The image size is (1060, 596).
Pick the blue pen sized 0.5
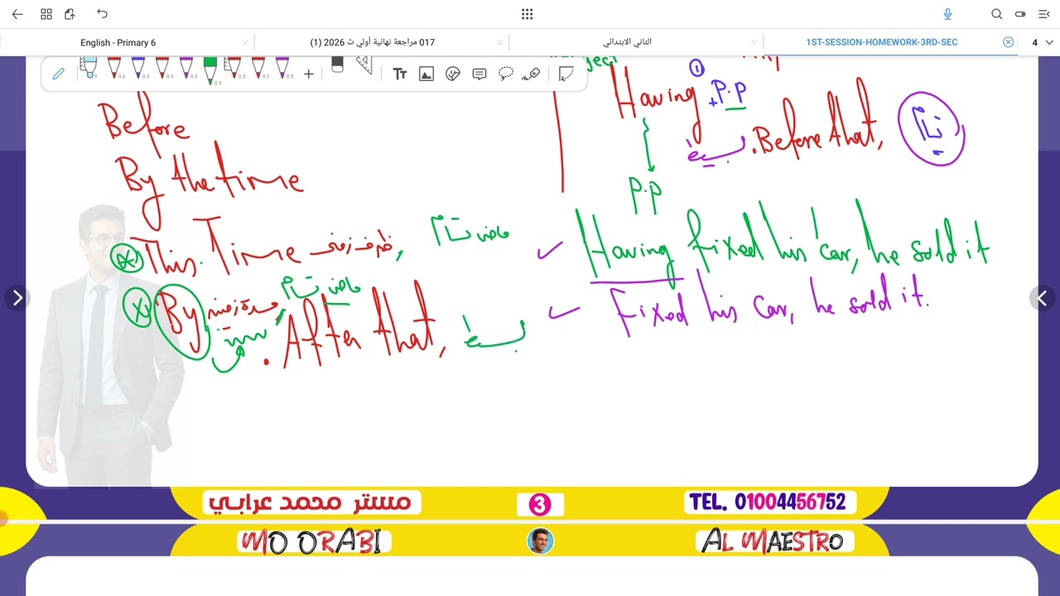138,68
